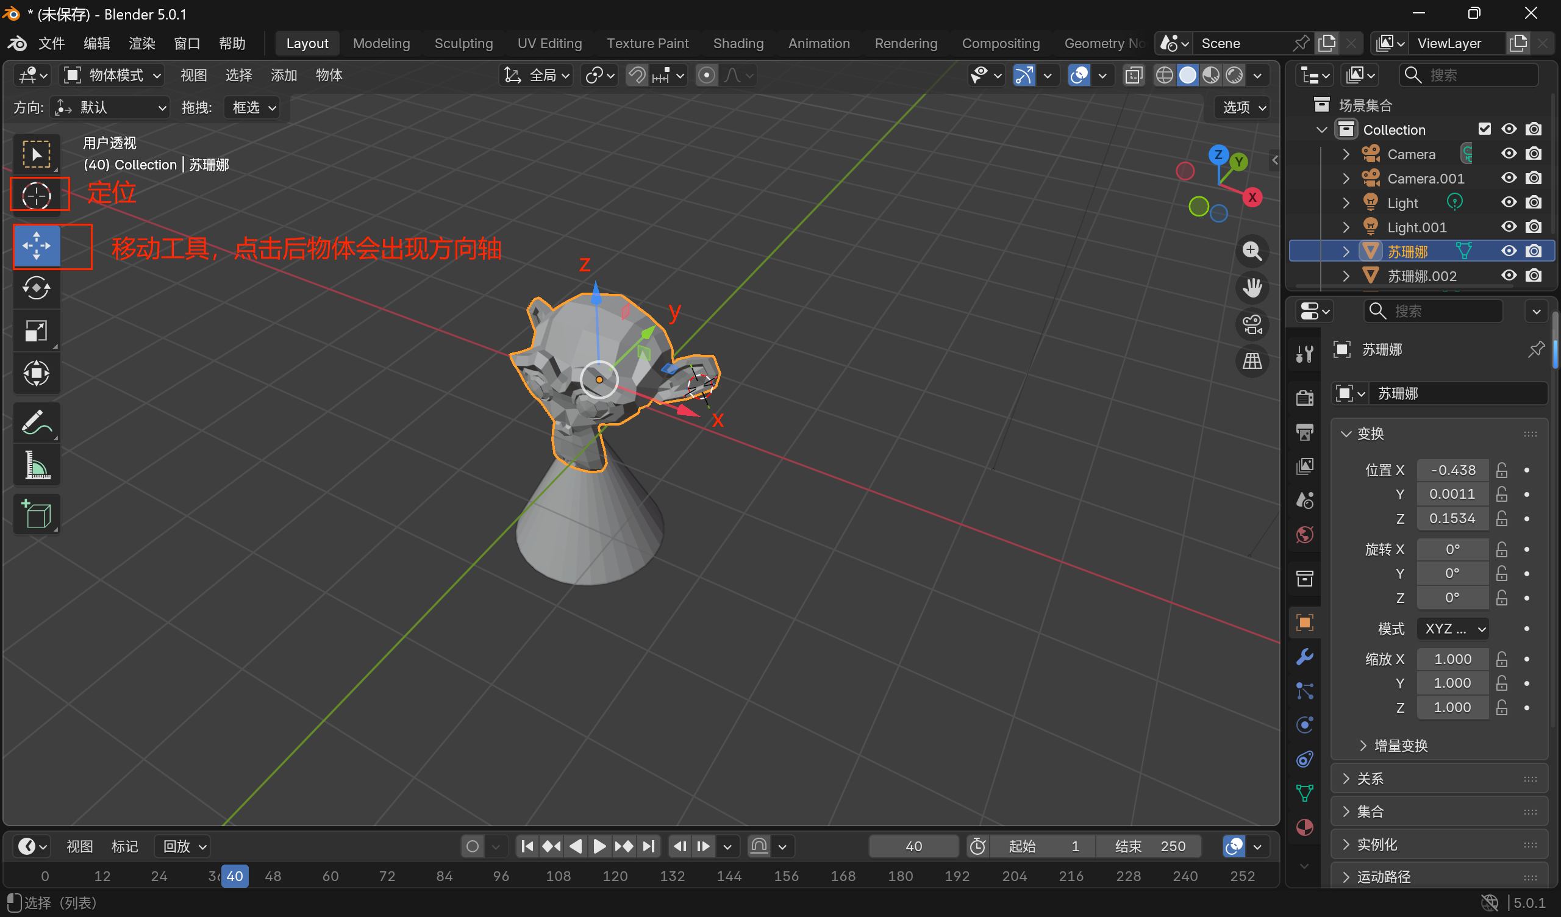
Task: Click the 位置 X value field
Action: pos(1452,470)
